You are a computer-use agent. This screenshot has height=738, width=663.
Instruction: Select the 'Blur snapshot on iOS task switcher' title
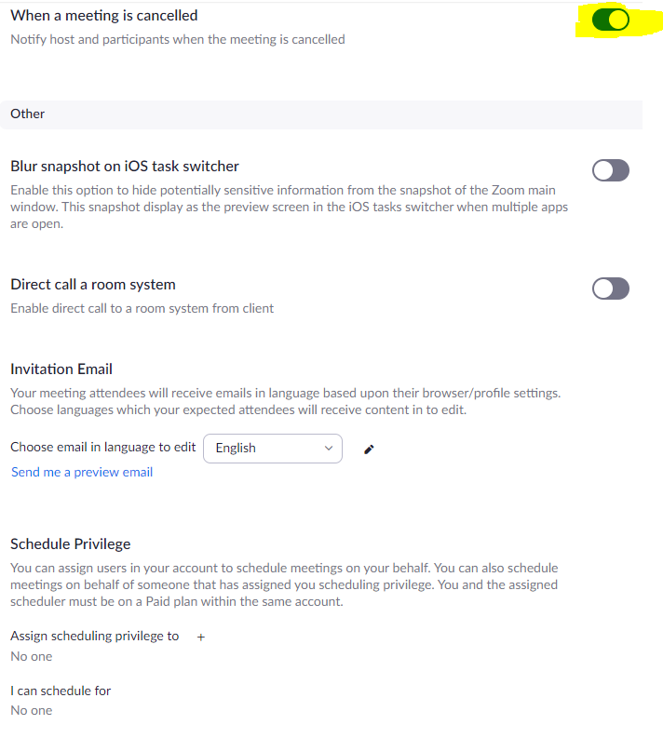pos(125,167)
